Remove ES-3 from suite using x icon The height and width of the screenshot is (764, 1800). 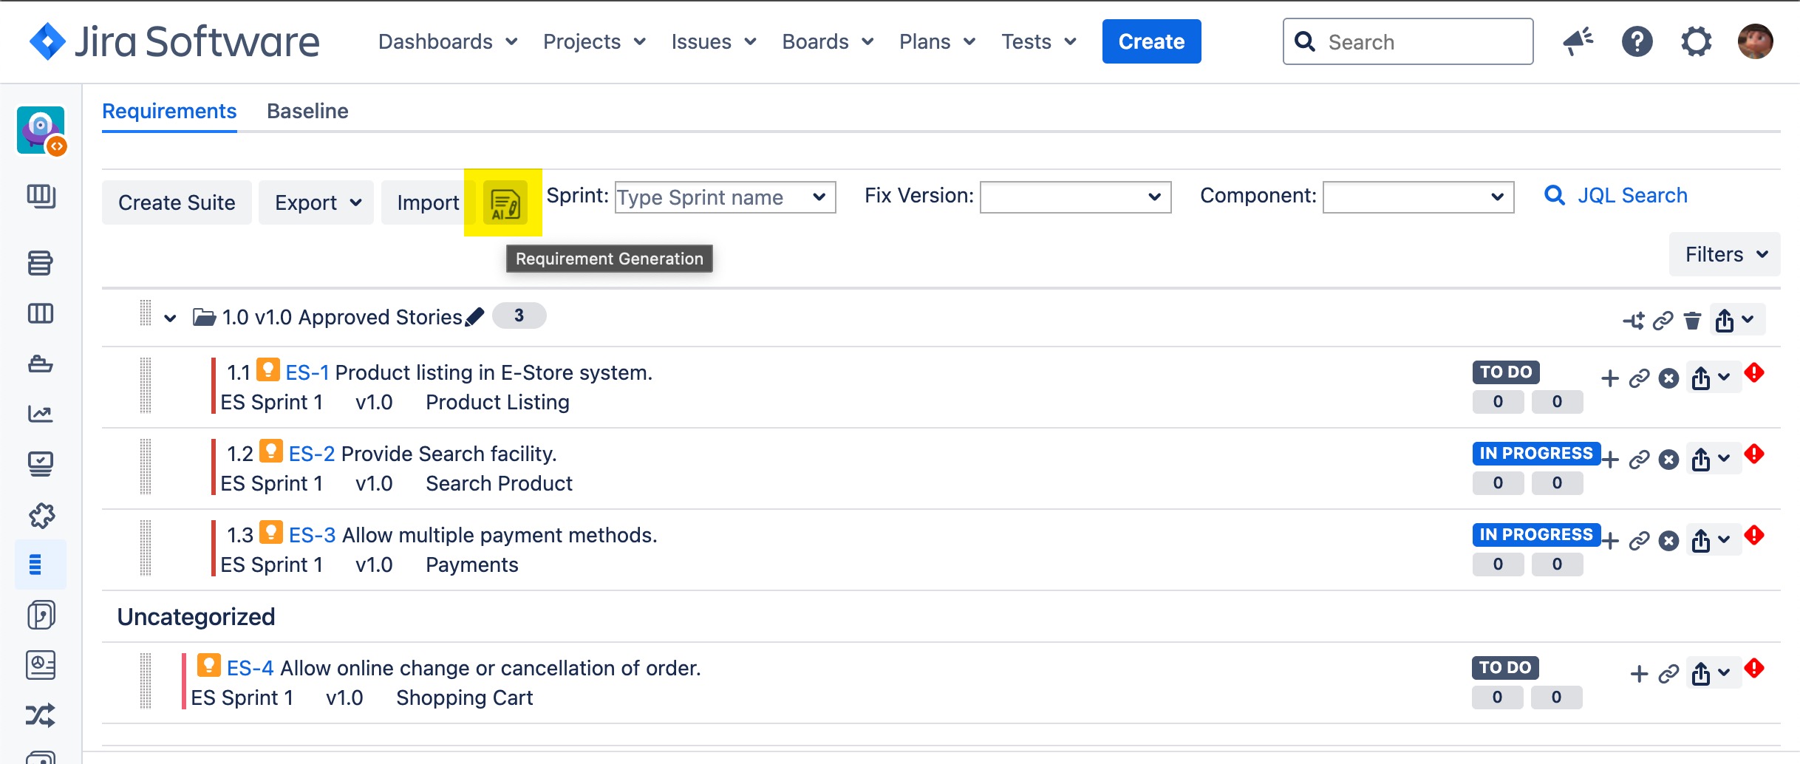[x=1668, y=541]
